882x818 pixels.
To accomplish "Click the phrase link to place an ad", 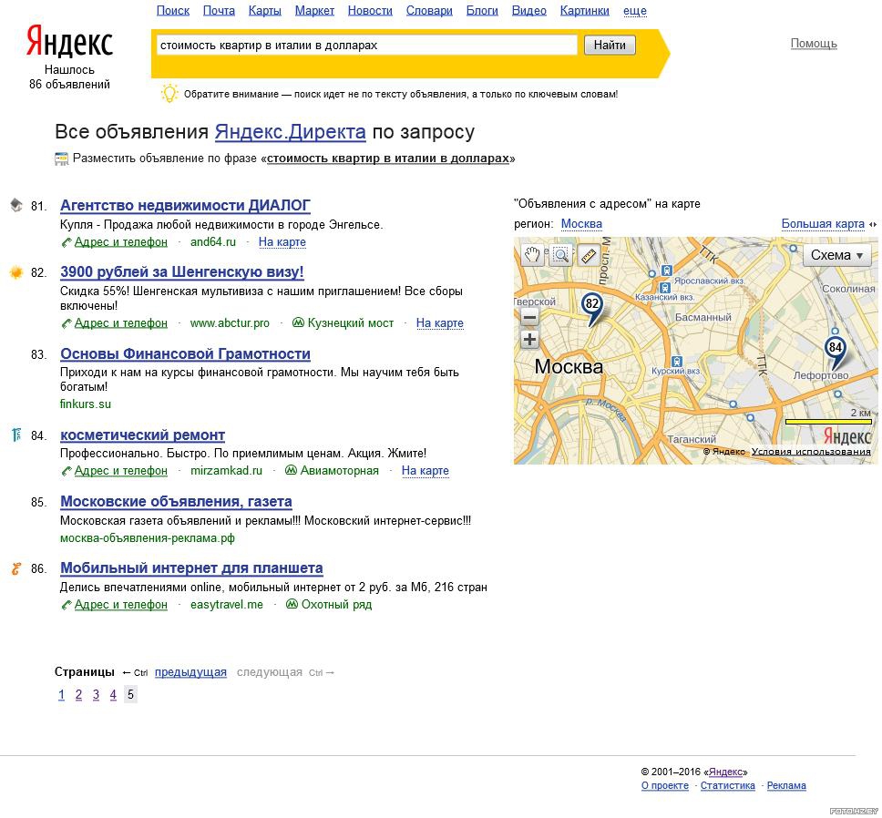I will click(x=388, y=158).
